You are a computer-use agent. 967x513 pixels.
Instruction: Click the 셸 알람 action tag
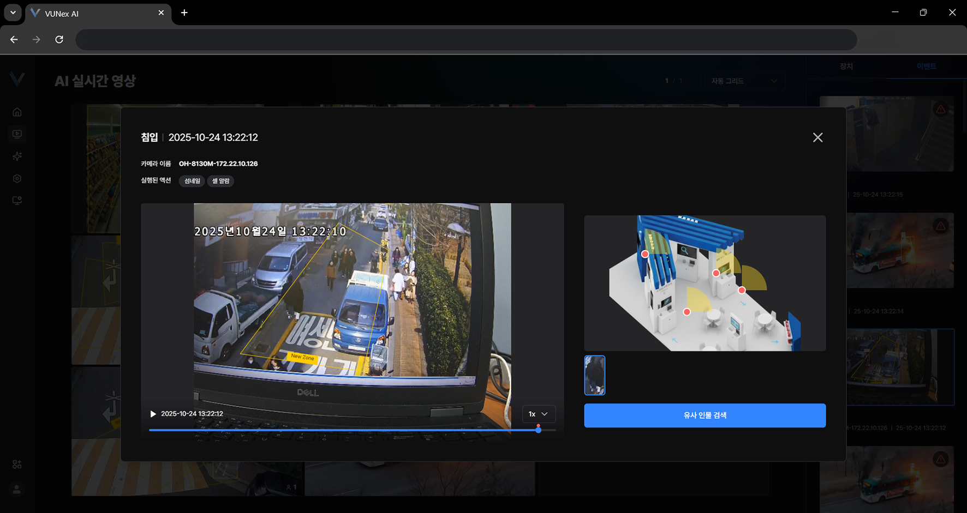pos(220,181)
